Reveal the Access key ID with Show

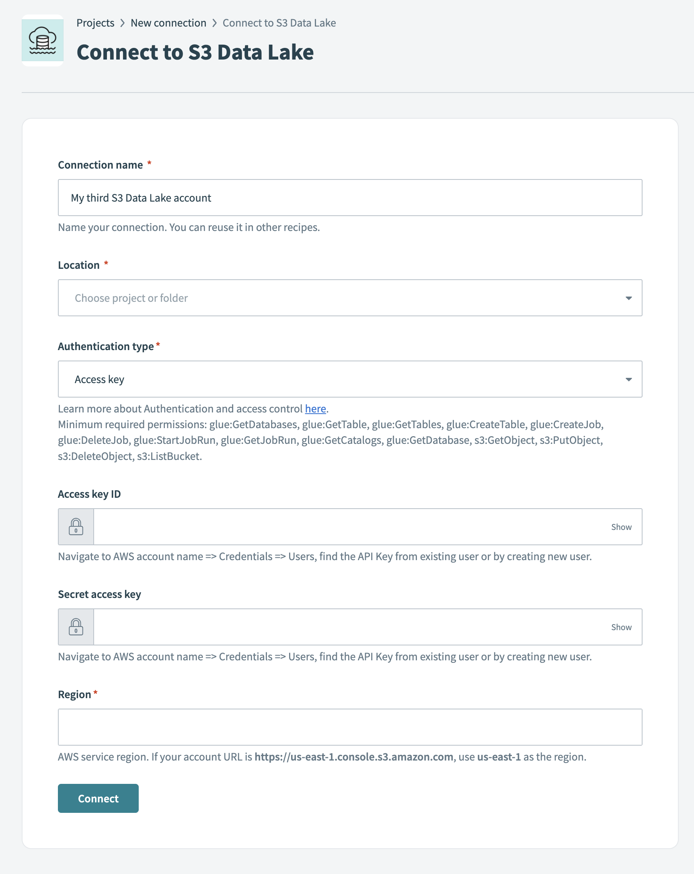click(621, 527)
